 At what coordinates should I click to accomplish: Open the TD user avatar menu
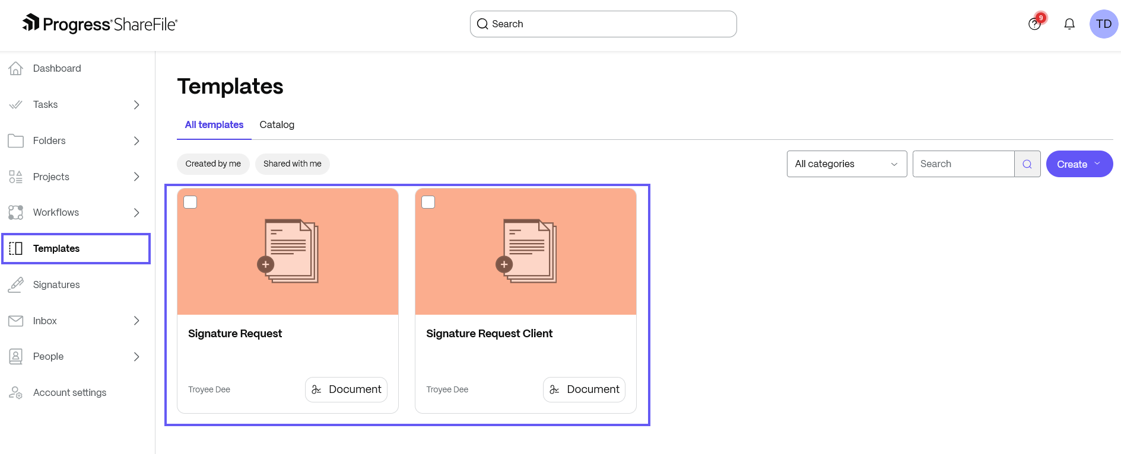coord(1104,24)
